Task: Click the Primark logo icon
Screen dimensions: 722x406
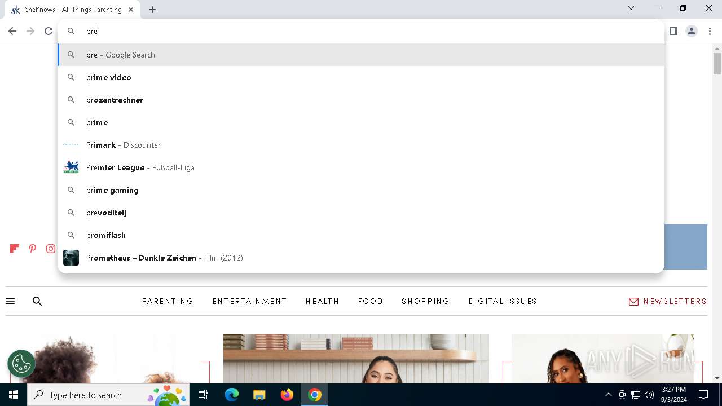Action: click(71, 145)
